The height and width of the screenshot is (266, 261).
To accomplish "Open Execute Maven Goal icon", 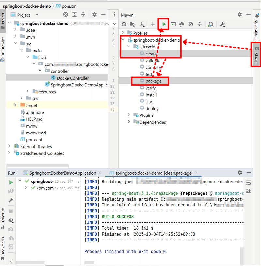I will click(x=173, y=24).
